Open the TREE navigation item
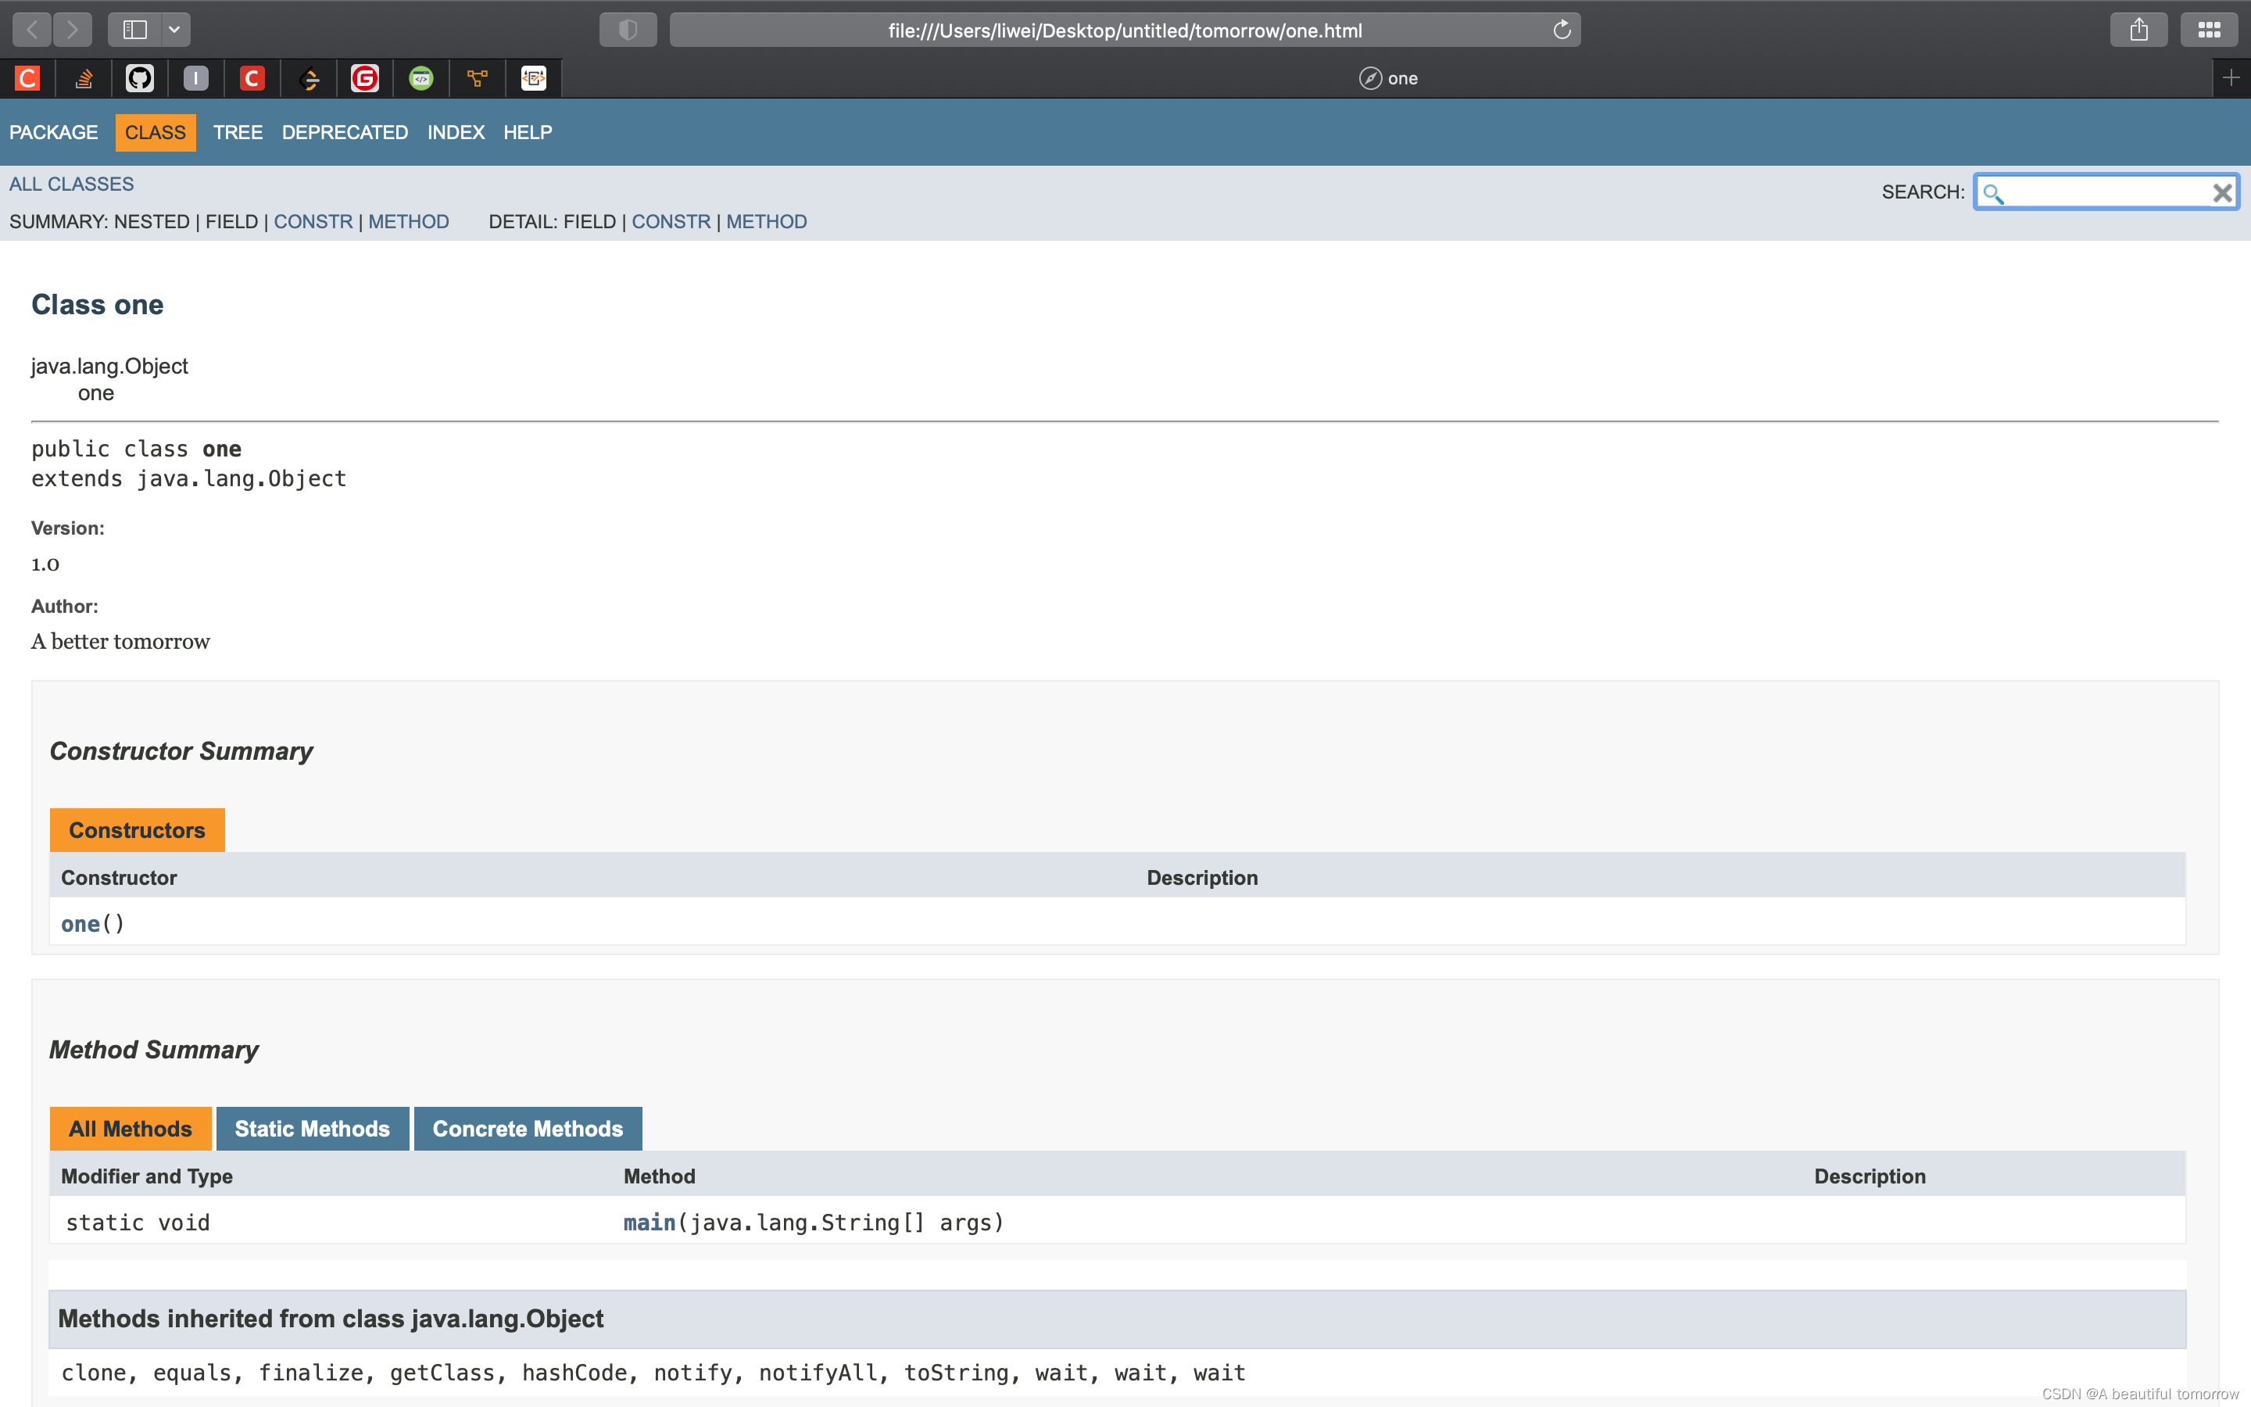Image resolution: width=2251 pixels, height=1407 pixels. coord(237,132)
